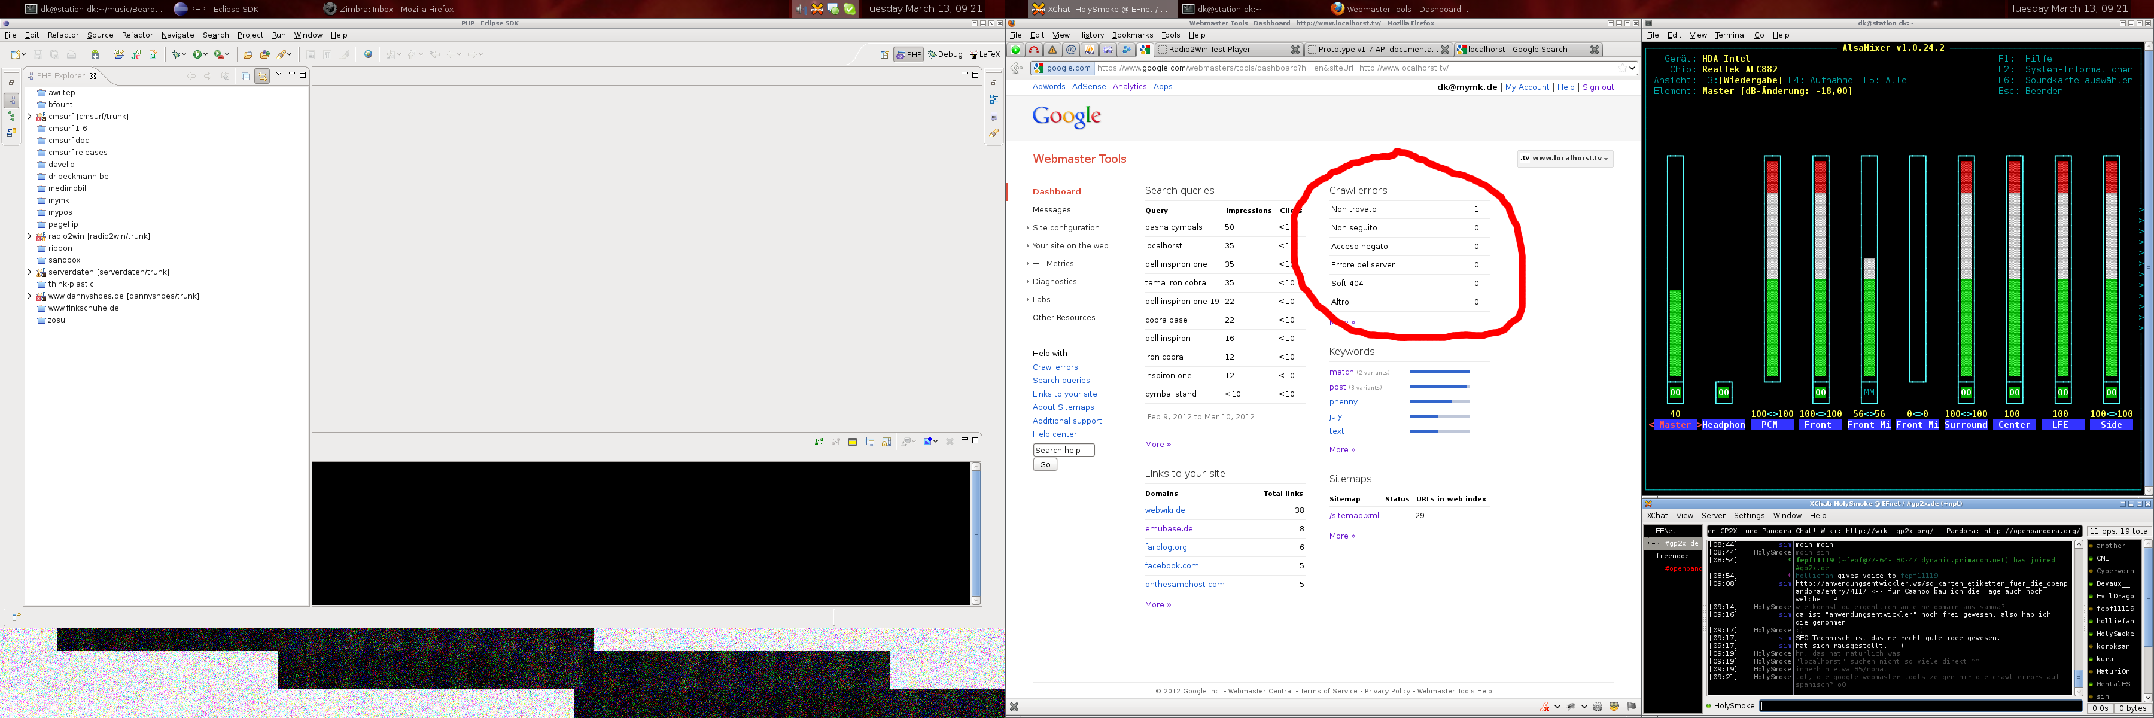The width and height of the screenshot is (2154, 718).
Task: Click the Firefox back arrow button
Action: click(1017, 69)
